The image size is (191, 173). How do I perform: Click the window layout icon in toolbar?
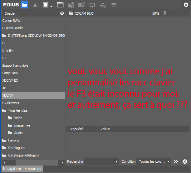[x=60, y=5]
